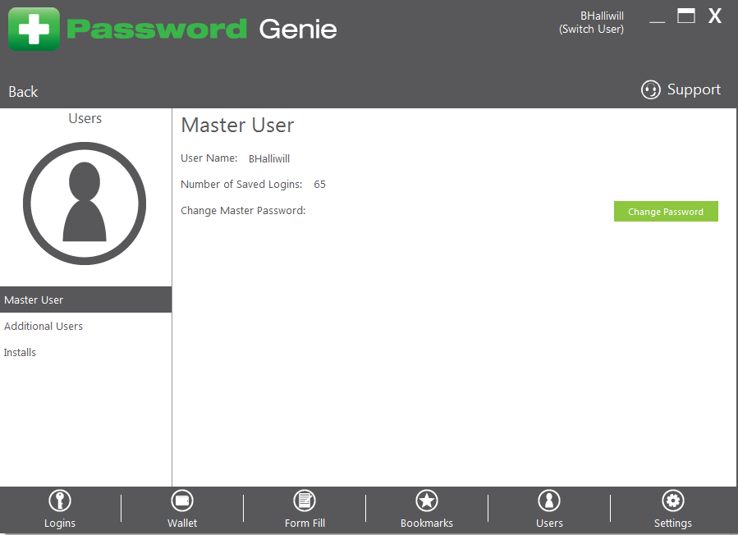Select Master User in the sidebar
Screen dimensions: 738x535
tap(85, 300)
